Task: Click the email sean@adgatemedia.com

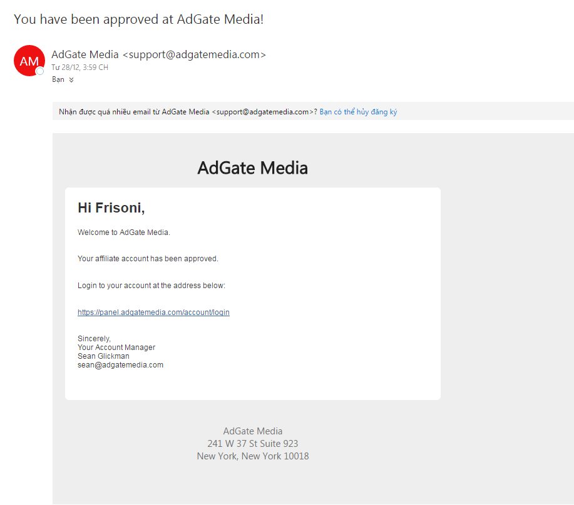Action: 120,365
